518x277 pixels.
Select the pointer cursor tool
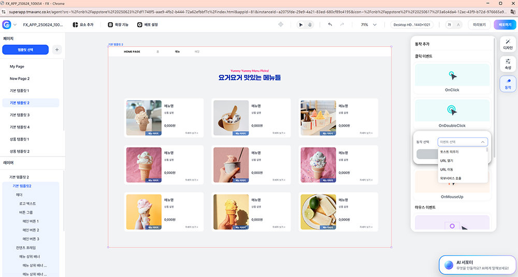click(x=301, y=24)
